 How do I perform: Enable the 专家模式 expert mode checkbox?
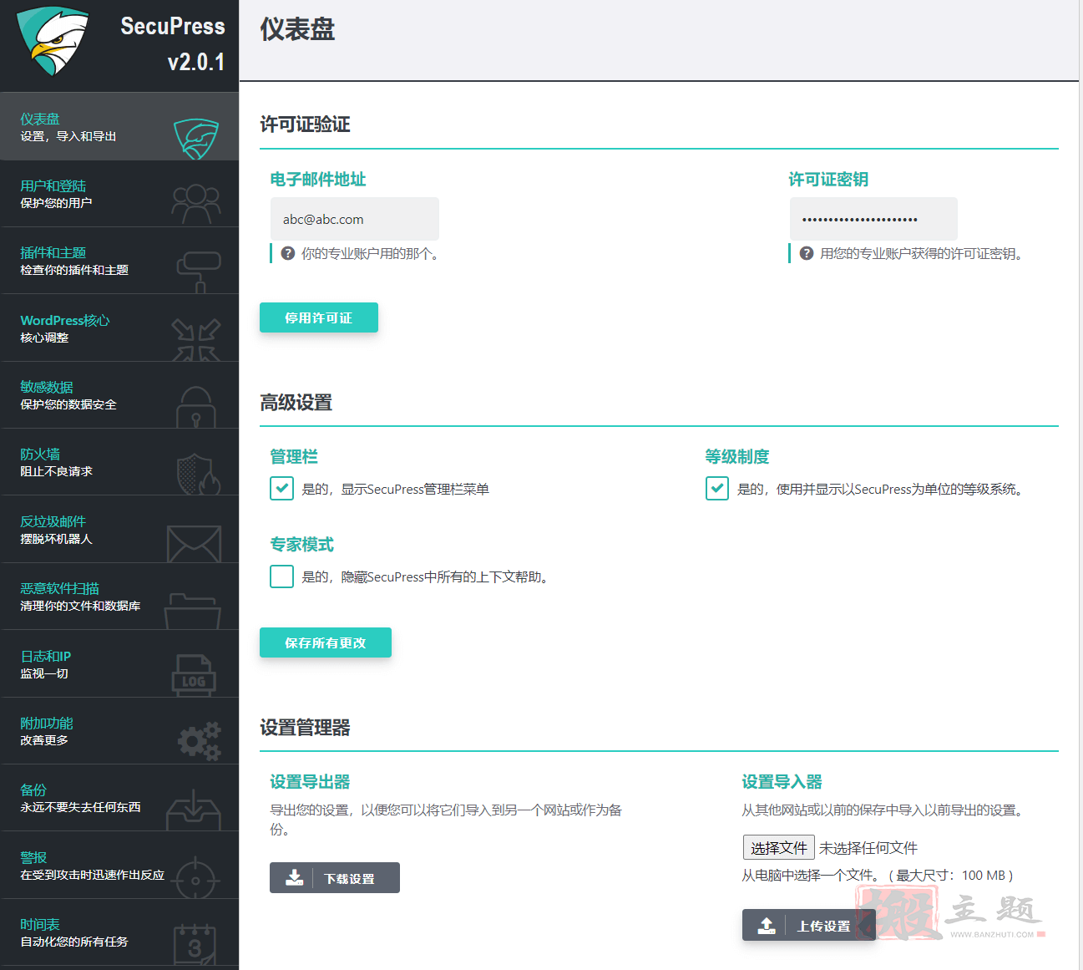[281, 576]
